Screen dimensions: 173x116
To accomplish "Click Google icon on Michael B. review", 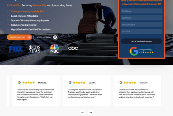I will (19, 83).
